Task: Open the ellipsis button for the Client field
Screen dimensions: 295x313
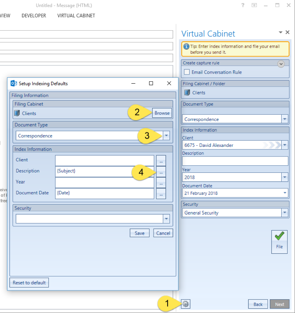Action: point(161,161)
